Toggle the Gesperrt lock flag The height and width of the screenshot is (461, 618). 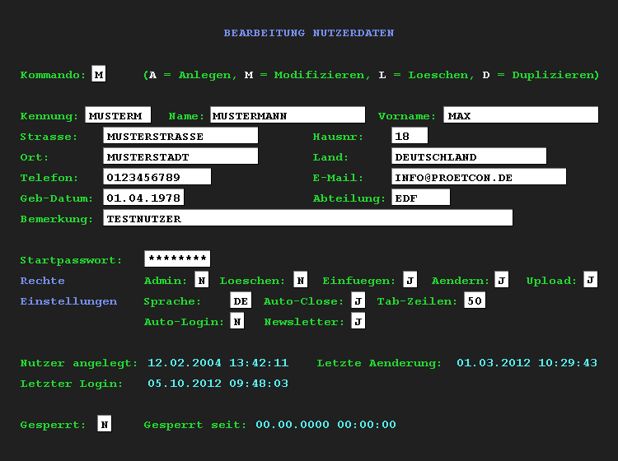pyautogui.click(x=104, y=425)
